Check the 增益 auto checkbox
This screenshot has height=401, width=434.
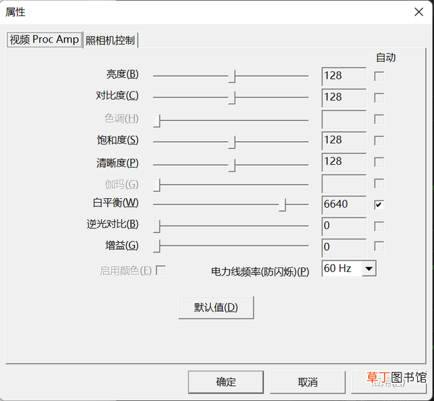coord(379,246)
